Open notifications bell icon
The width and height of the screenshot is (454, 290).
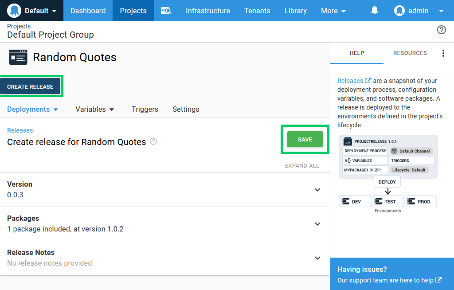374,11
